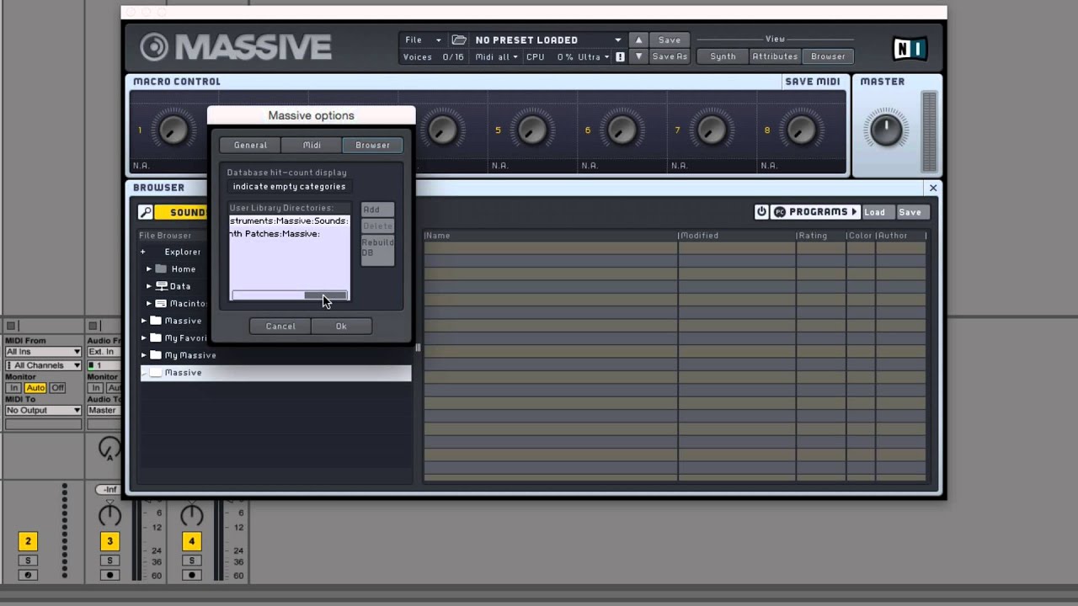The width and height of the screenshot is (1078, 606).
Task: Click the directories list horizontal scrollbar
Action: pos(290,295)
